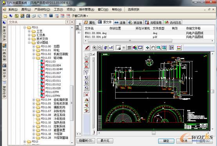This screenshot has height=146, width=217.
Task: Pin the 文件夹 panel
Action: pos(67,22)
